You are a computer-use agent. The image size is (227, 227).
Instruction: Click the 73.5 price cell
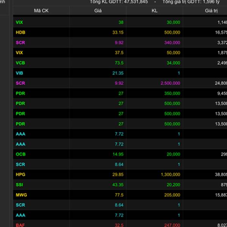pyautogui.click(x=119, y=63)
